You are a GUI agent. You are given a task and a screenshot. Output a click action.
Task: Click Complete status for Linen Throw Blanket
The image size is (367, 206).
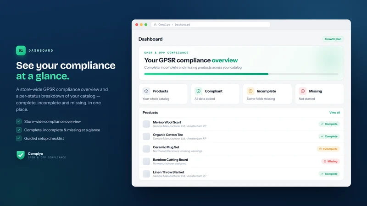click(329, 174)
